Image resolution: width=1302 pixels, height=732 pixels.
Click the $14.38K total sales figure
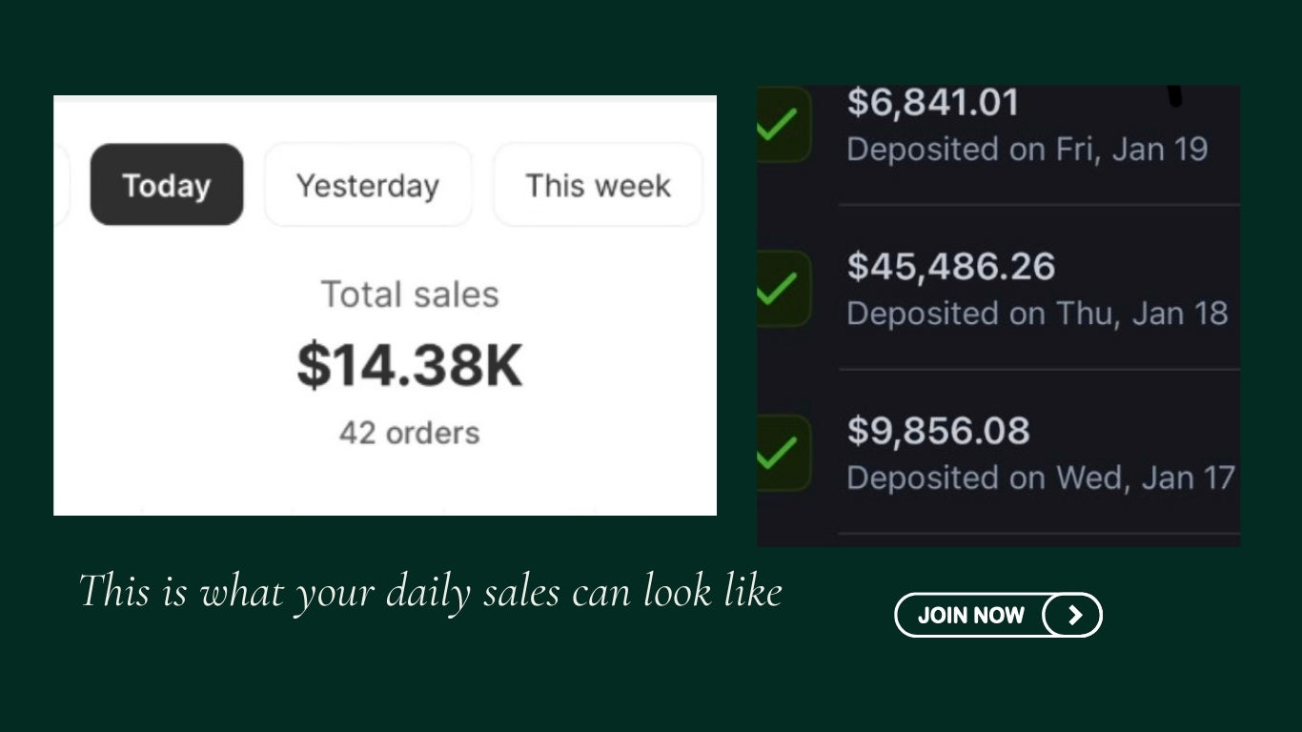(x=410, y=365)
